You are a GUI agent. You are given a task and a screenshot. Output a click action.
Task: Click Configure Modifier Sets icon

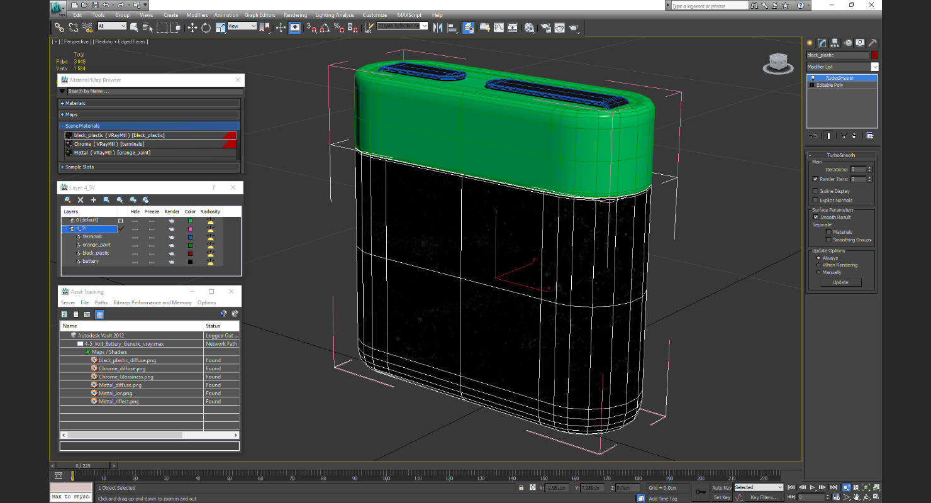(x=870, y=135)
